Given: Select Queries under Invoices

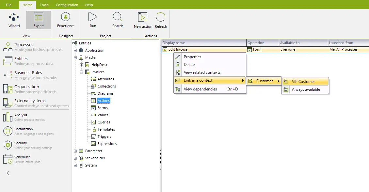Looking at the screenshot, I should point(104,122).
